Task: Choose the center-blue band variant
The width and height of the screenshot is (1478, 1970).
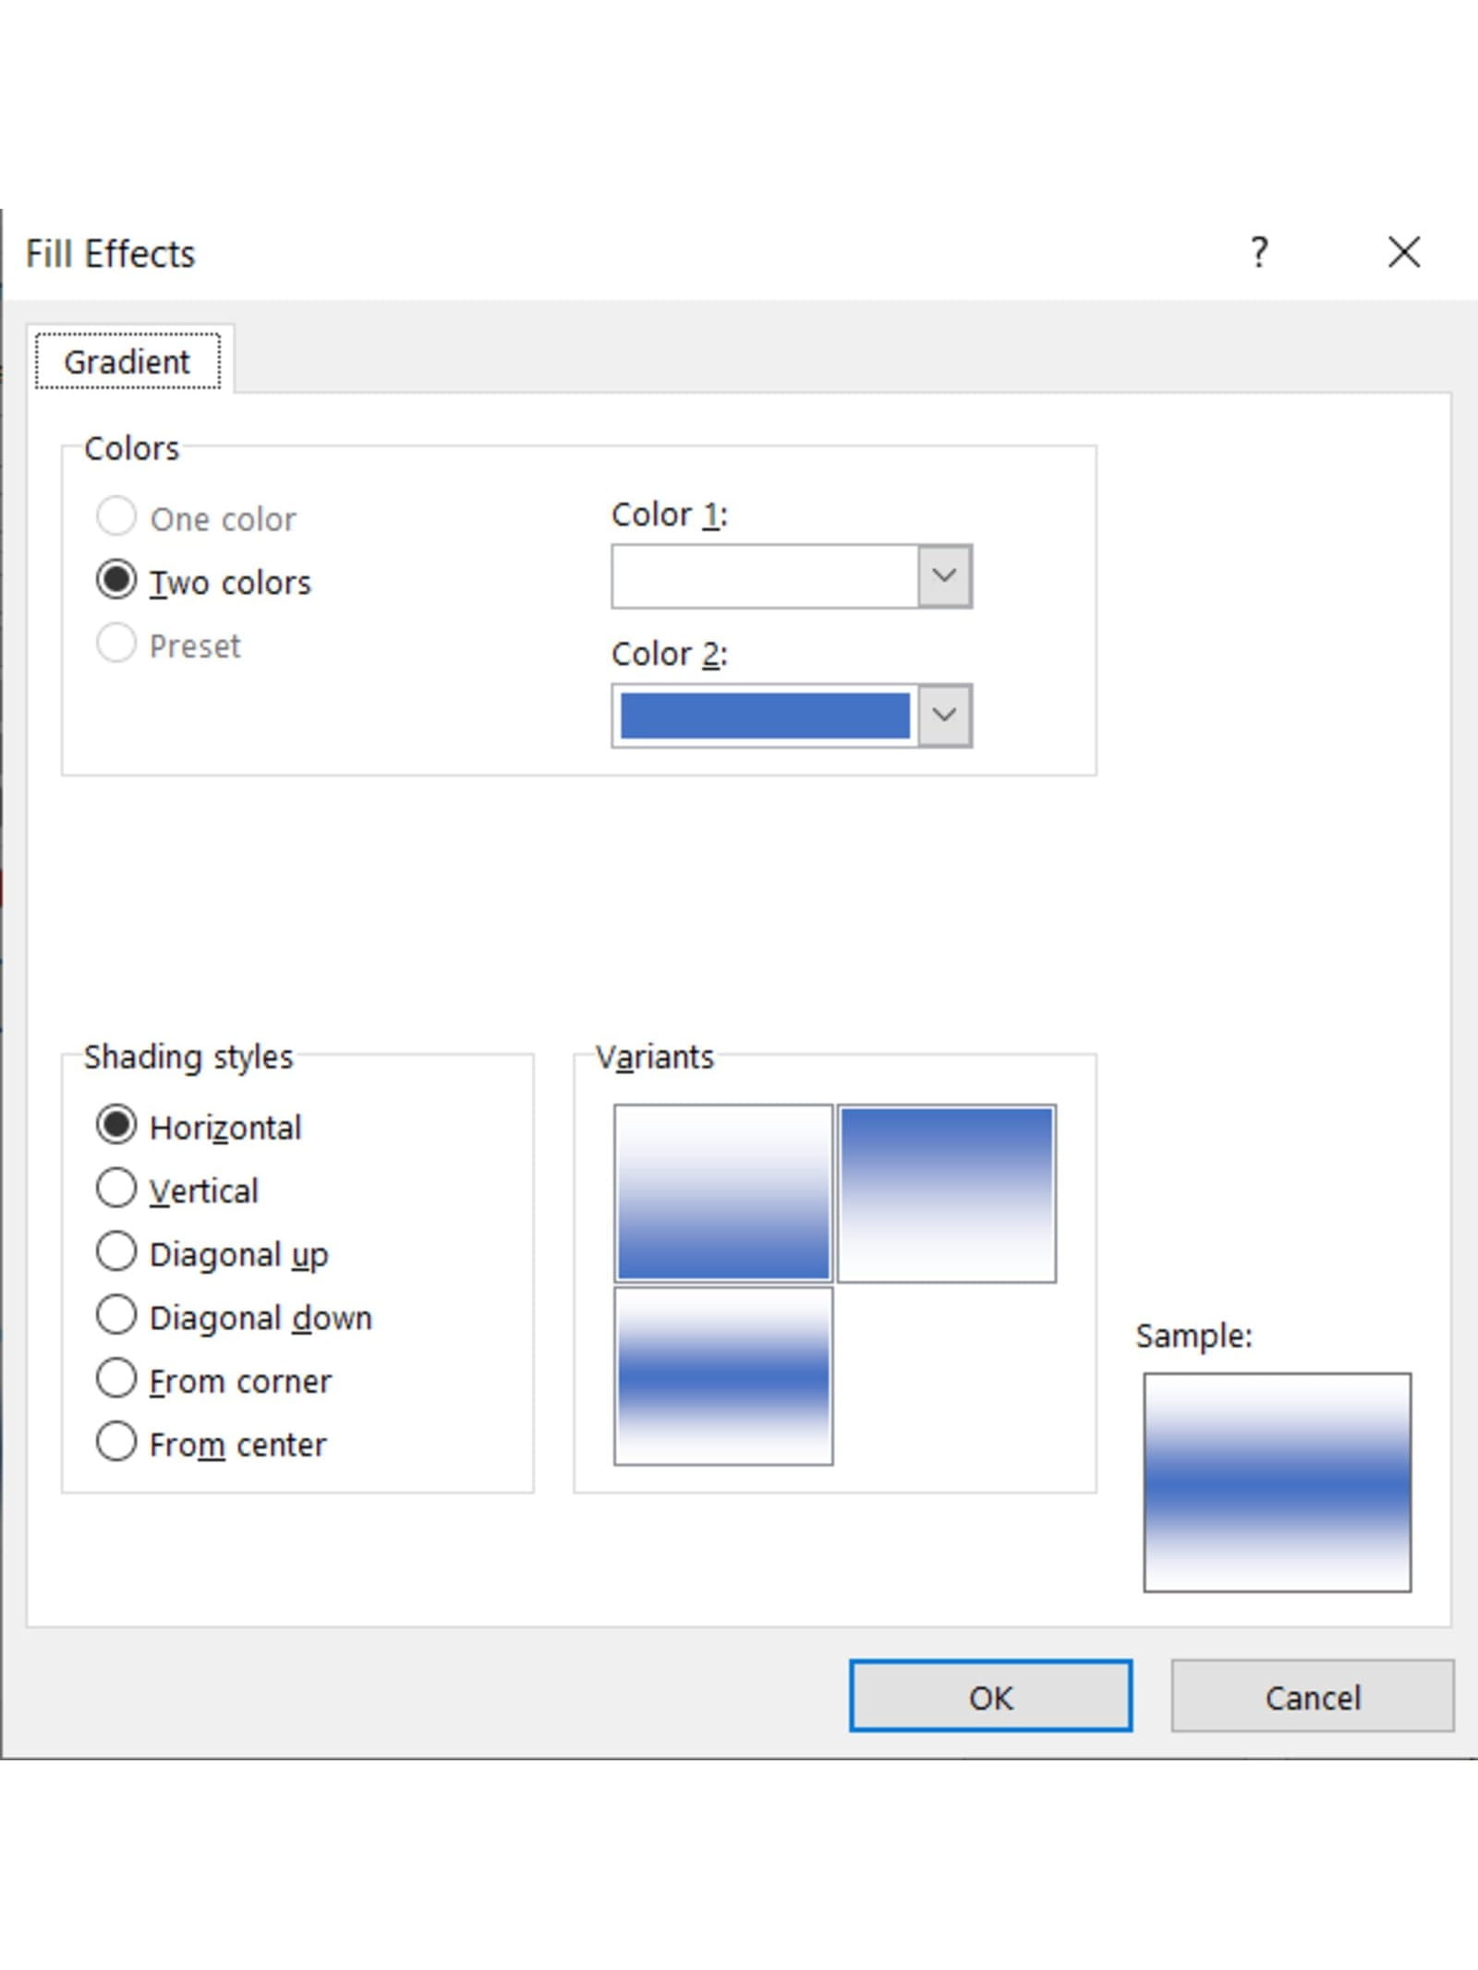Action: click(723, 1376)
